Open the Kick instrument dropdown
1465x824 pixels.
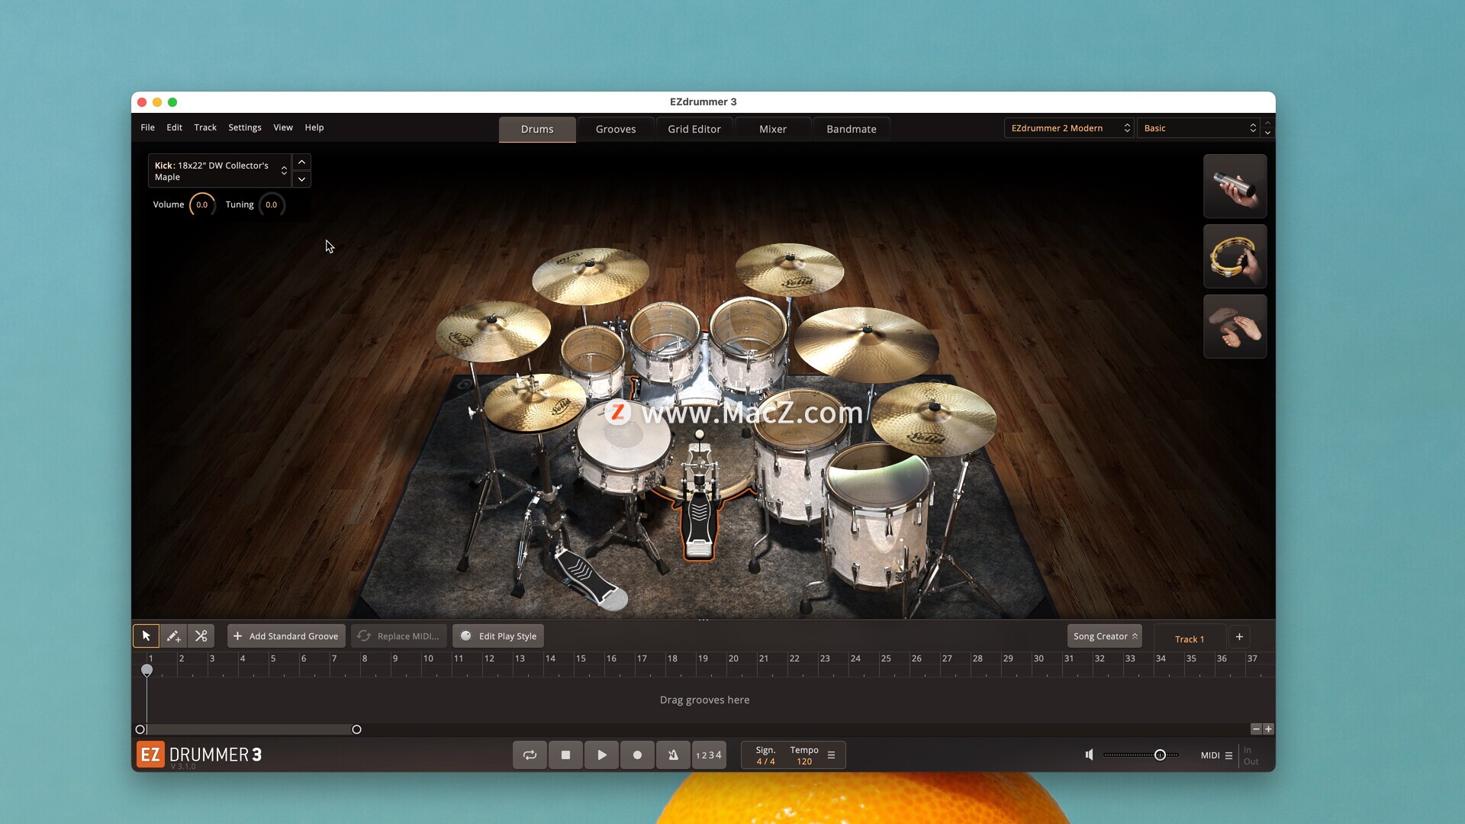(x=220, y=171)
